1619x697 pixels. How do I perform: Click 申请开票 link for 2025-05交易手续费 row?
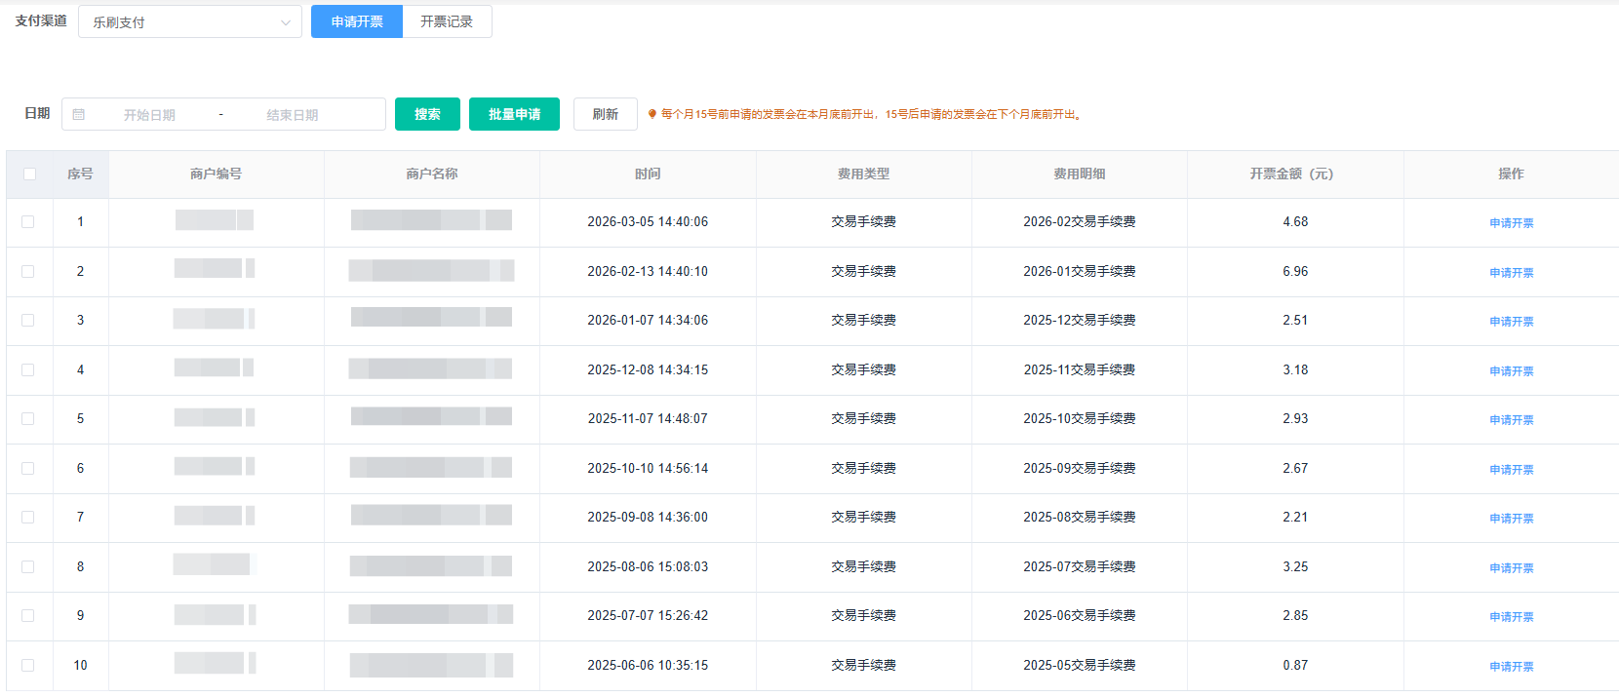(x=1511, y=667)
